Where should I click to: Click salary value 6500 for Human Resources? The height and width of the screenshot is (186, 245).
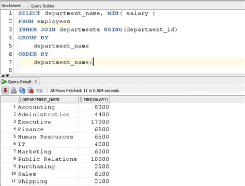click(x=94, y=136)
